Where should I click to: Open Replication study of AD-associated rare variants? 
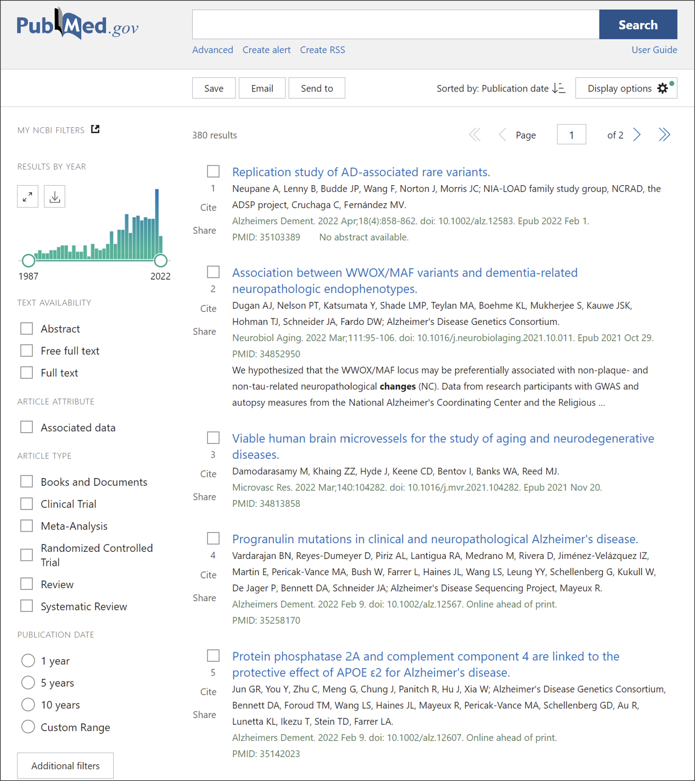[361, 172]
